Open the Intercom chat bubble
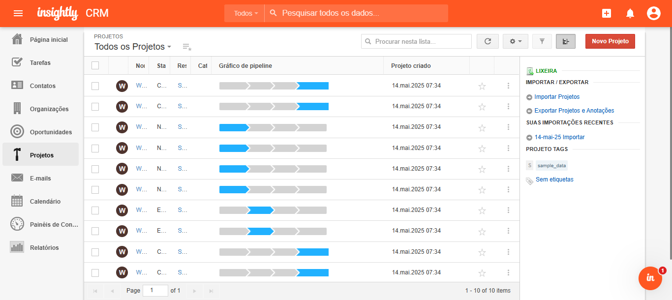Screen dimensions: 672x300 pyautogui.click(x=650, y=278)
